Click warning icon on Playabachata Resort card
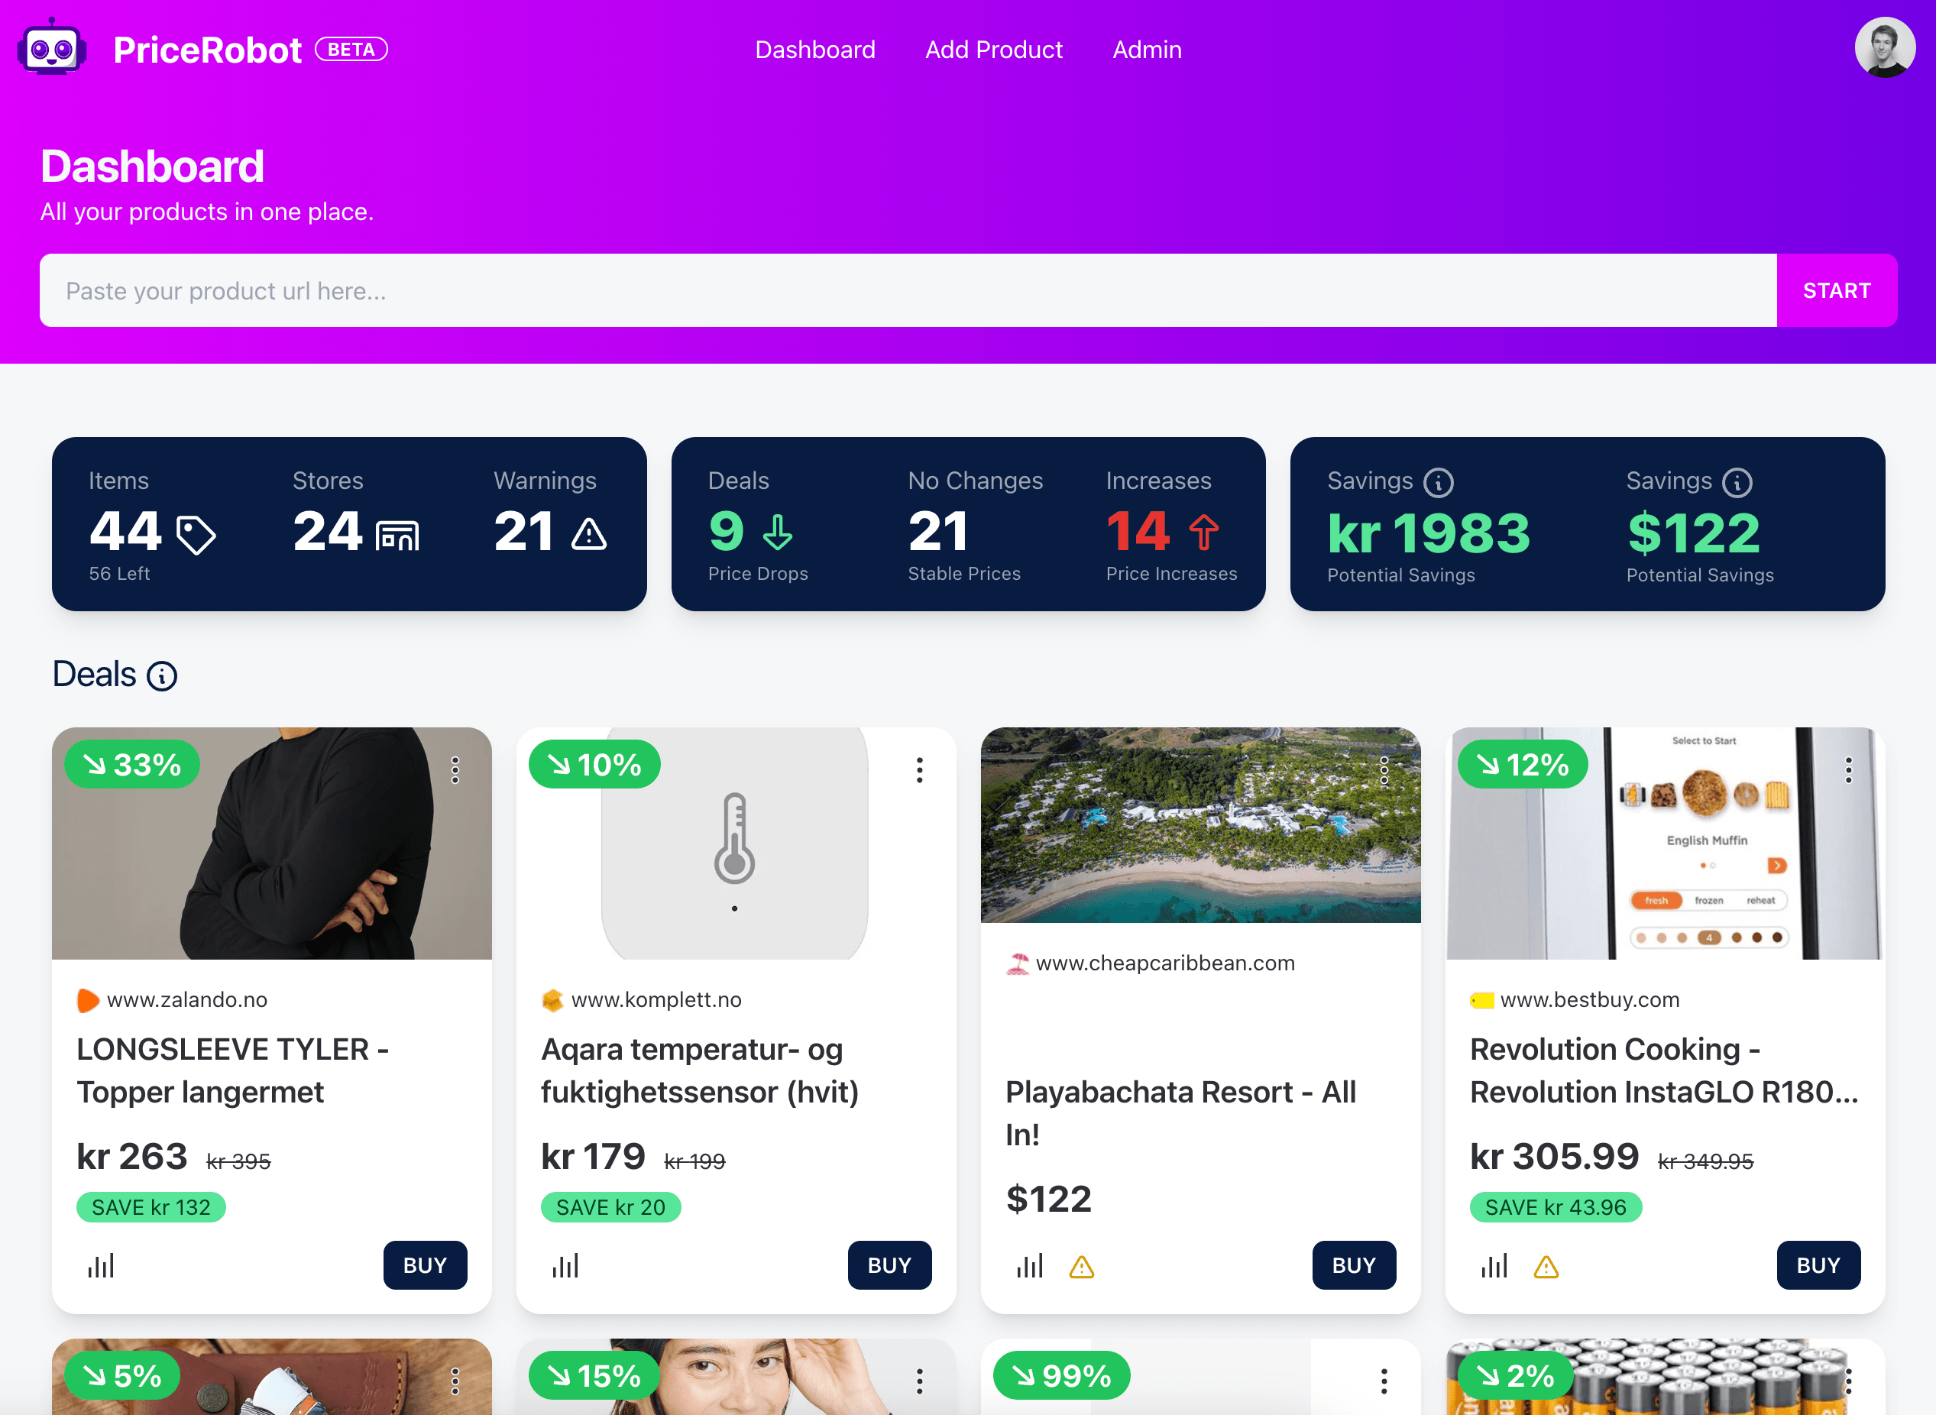The image size is (1936, 1415). (1081, 1266)
